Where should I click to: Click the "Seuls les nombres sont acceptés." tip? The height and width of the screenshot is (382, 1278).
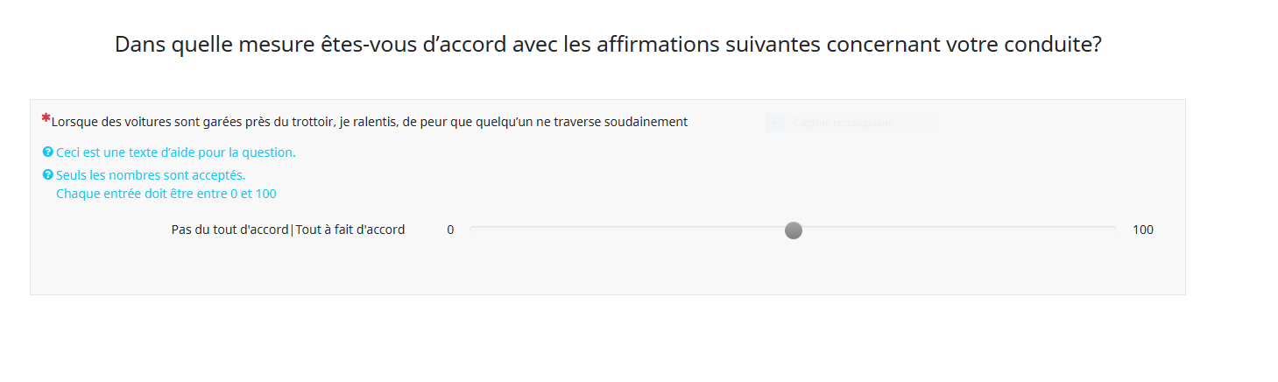(151, 175)
